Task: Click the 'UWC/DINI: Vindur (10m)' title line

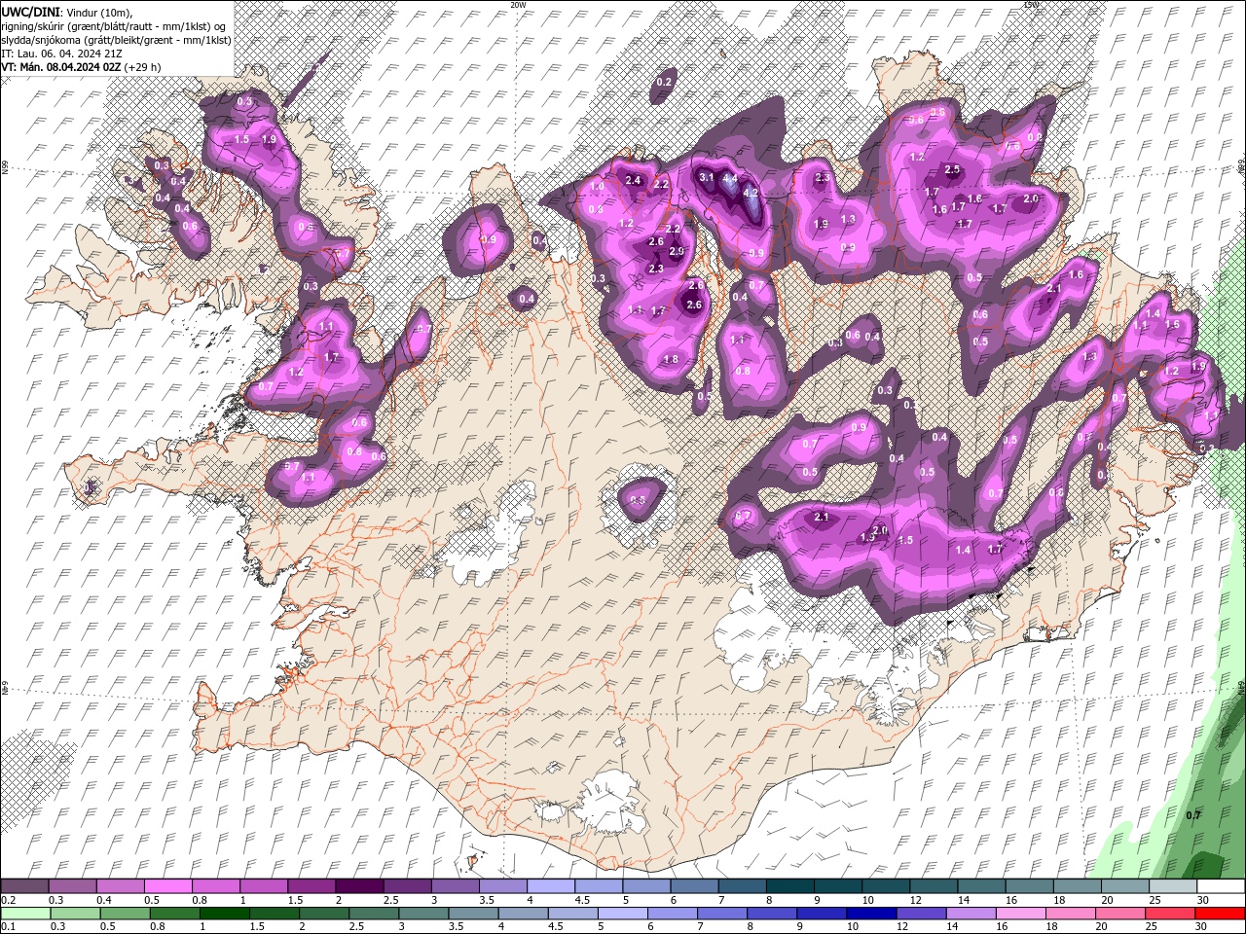Action: point(66,12)
